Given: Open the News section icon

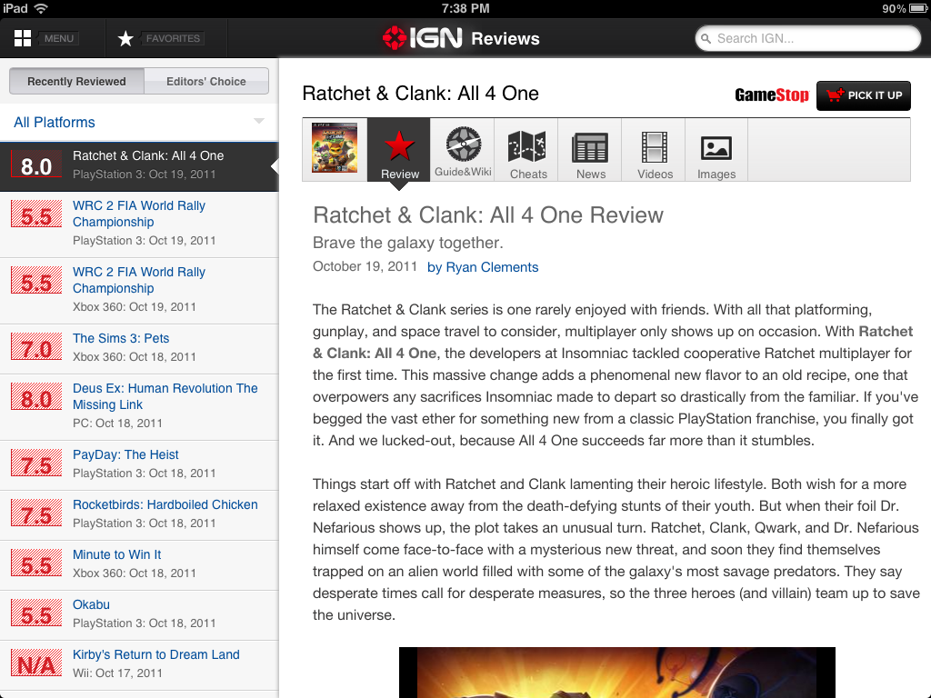Looking at the screenshot, I should click(590, 150).
